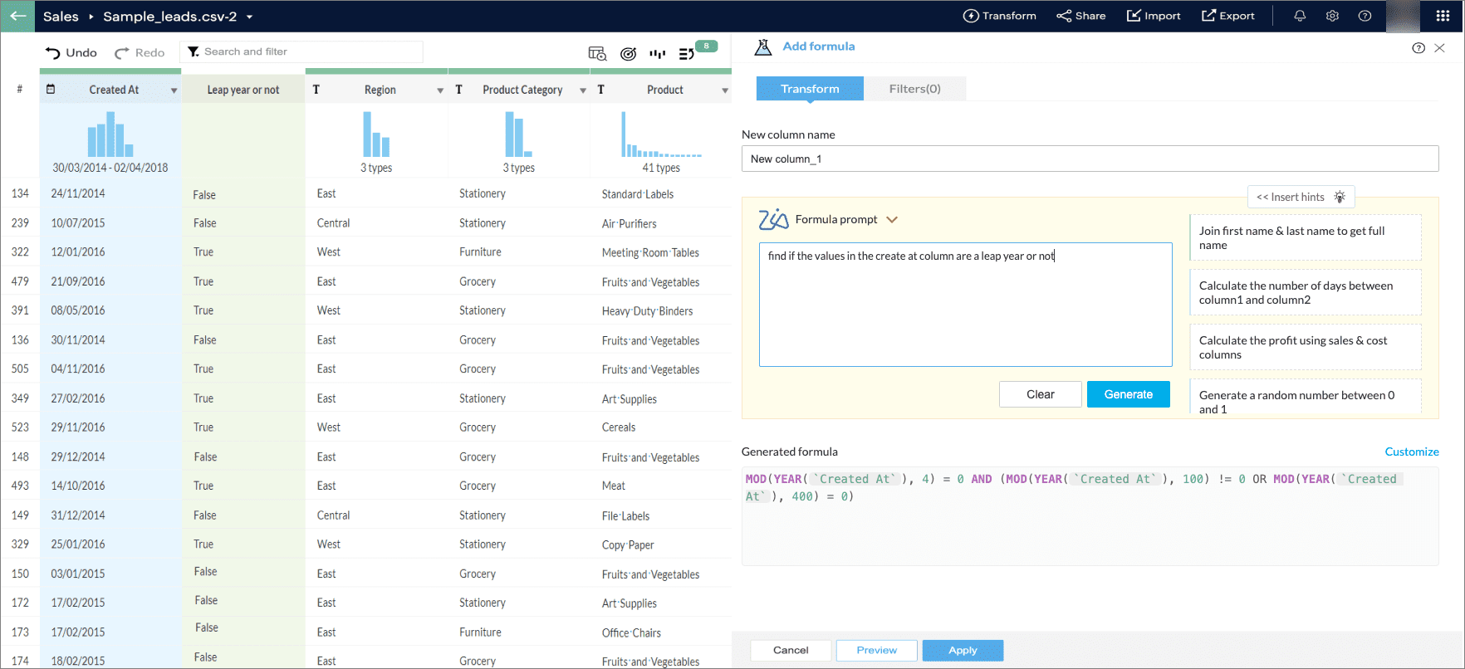Image resolution: width=1465 pixels, height=669 pixels.
Task: Open the Region column dropdown arrow
Action: click(440, 90)
